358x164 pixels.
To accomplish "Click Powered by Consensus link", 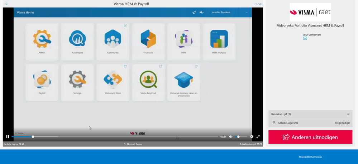I will [310, 157].
